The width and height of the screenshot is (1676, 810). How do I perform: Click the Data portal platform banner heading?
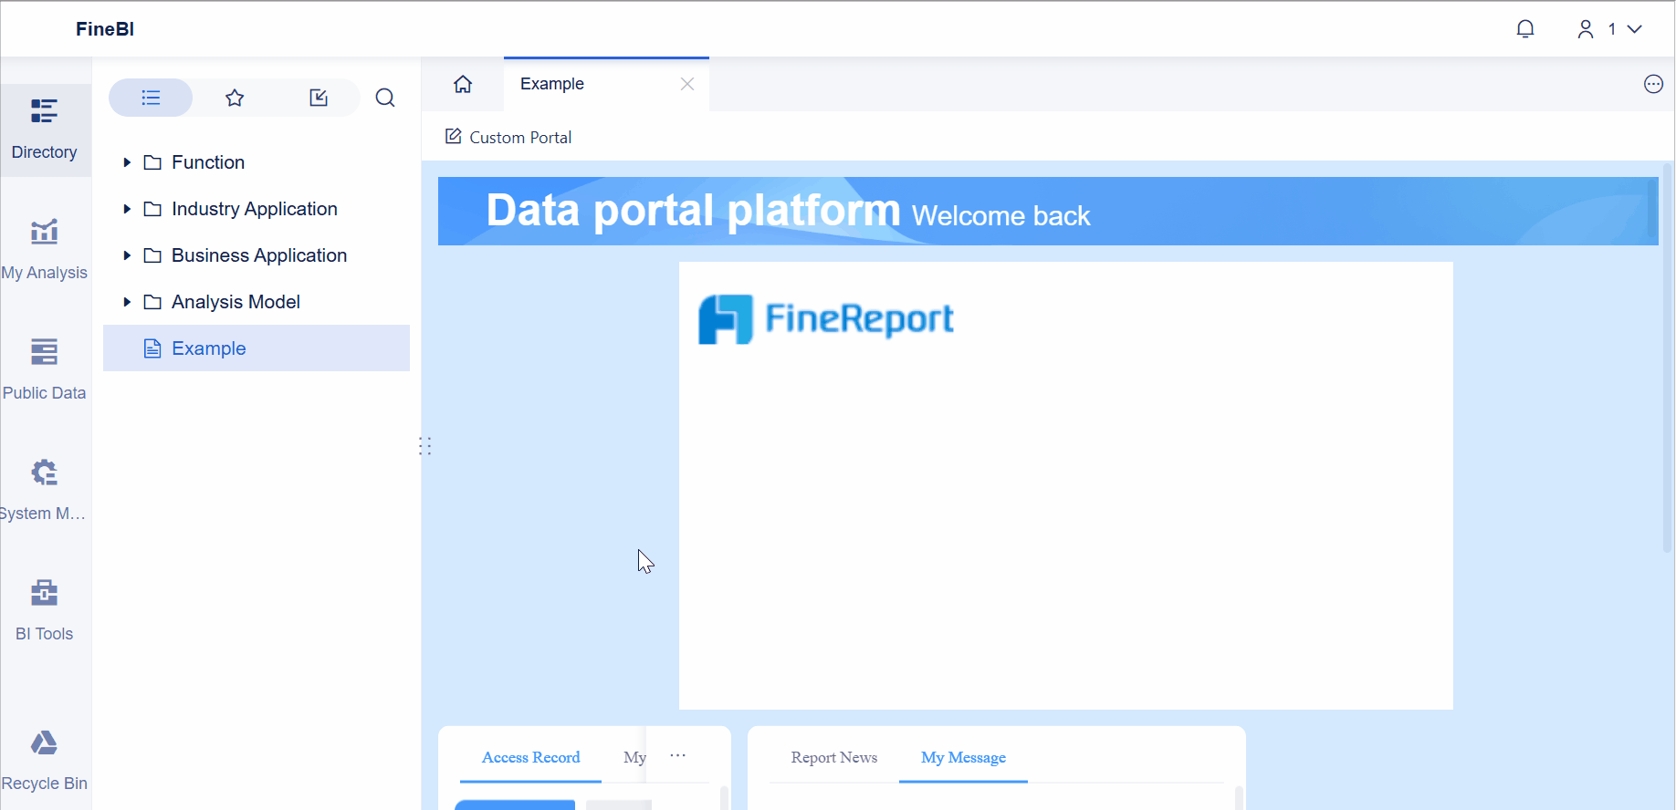(x=693, y=211)
